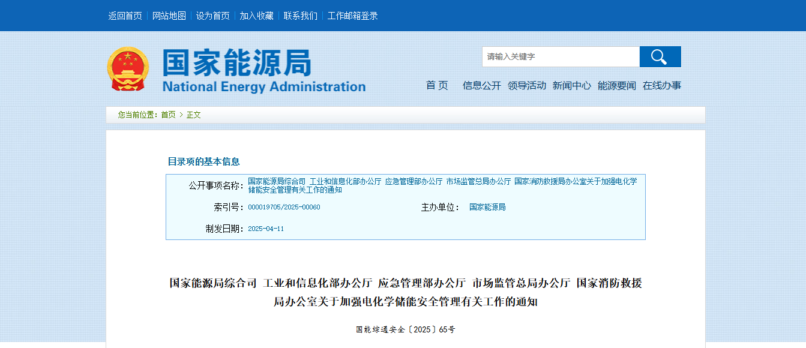Click the magnifier search button
The width and height of the screenshot is (806, 348).
tap(660, 57)
